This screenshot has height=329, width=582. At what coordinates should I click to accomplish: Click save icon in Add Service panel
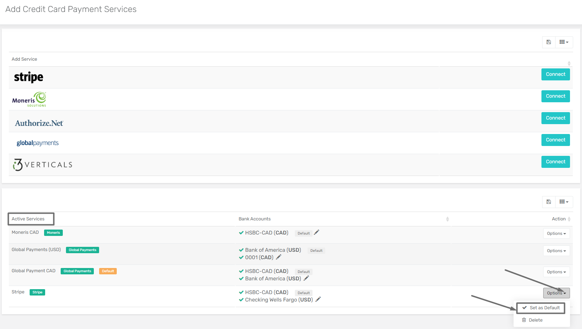point(548,42)
